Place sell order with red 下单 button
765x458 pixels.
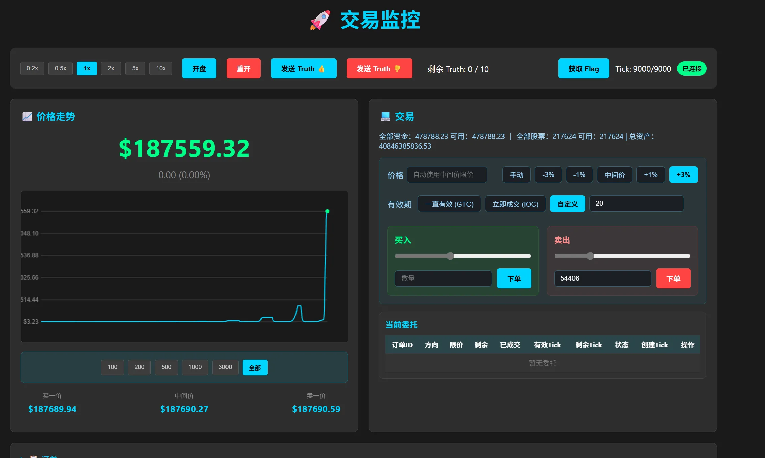pyautogui.click(x=673, y=278)
